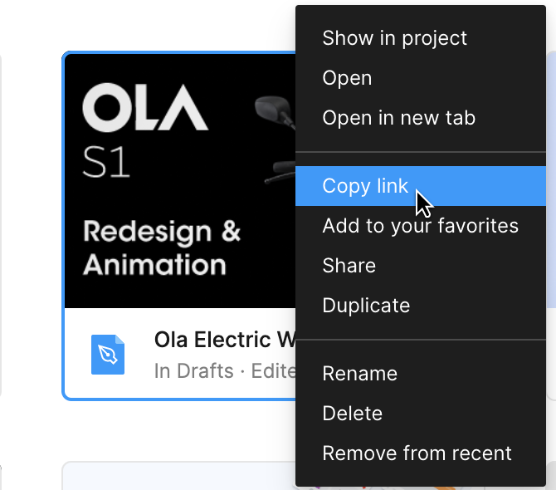The height and width of the screenshot is (490, 556).
Task: Click the blue design file pen icon
Action: coord(108,355)
